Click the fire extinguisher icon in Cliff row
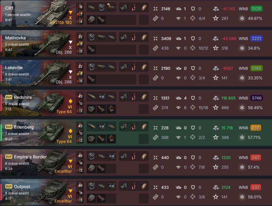Screen dimensions: 272x206 point(134,8)
